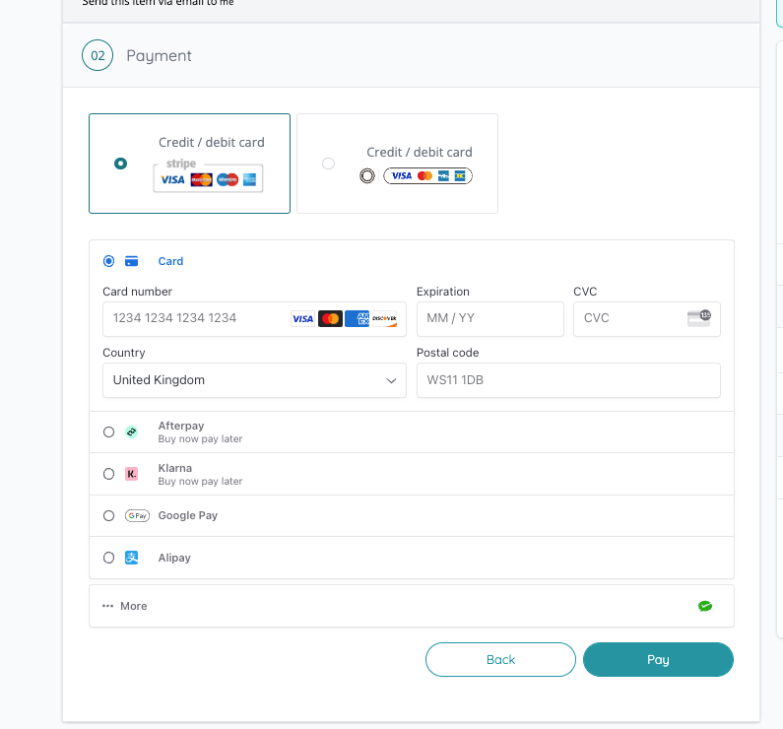Image resolution: width=783 pixels, height=729 pixels.
Task: Click the green WeChat Pay icon
Action: click(x=705, y=606)
